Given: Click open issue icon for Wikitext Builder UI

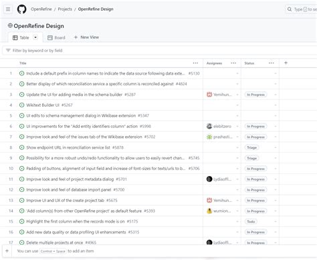Looking at the screenshot, I should [x=21, y=105].
